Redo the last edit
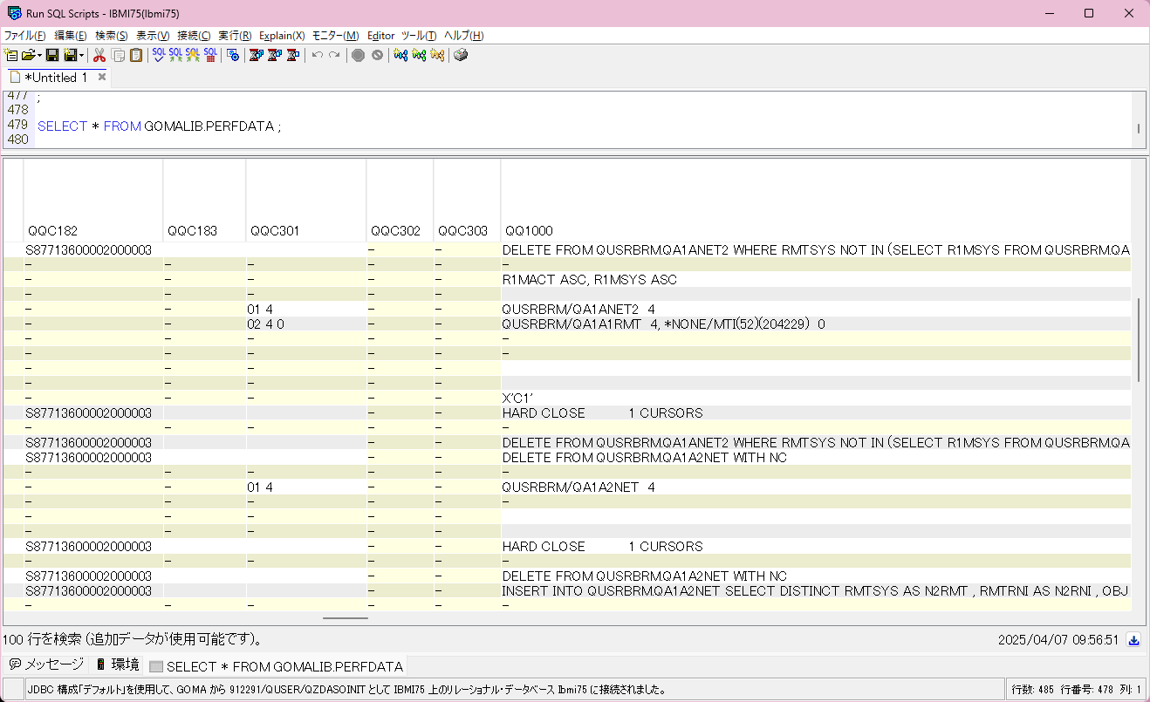Screen dimensions: 1150x702 click(x=334, y=55)
